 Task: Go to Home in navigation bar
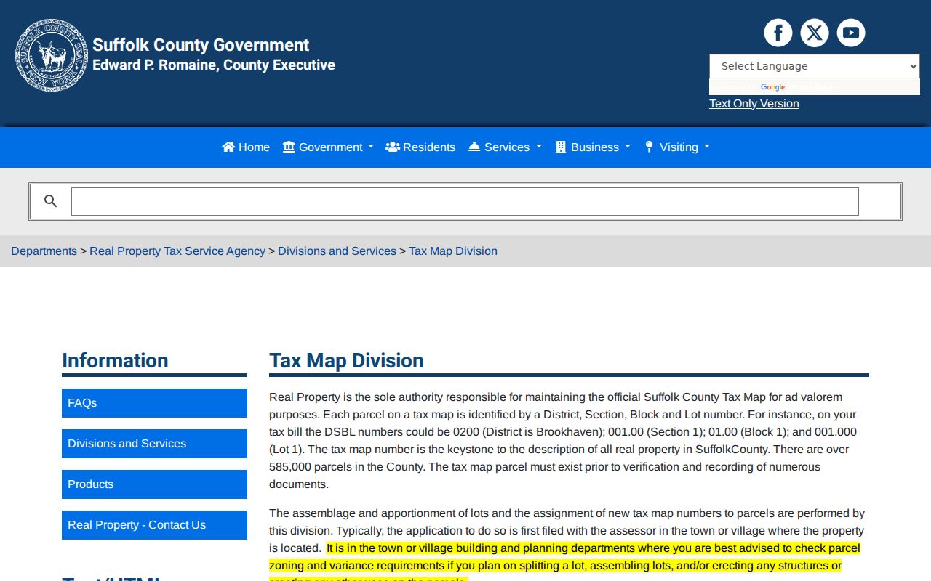tap(246, 147)
